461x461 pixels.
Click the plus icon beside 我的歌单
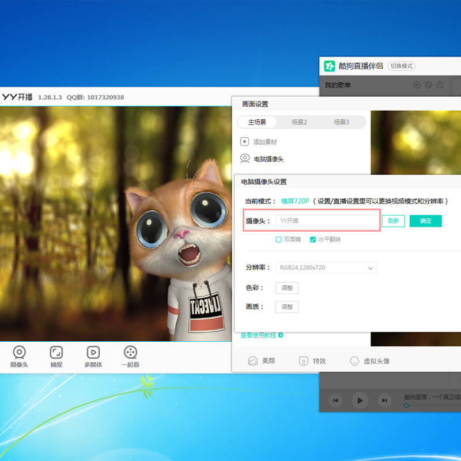tap(440, 85)
